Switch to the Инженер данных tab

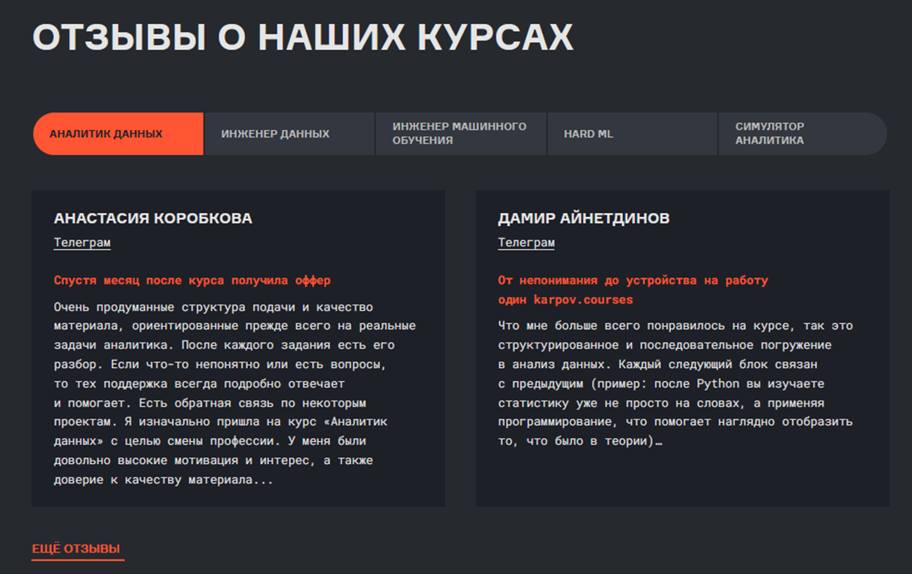tap(289, 134)
